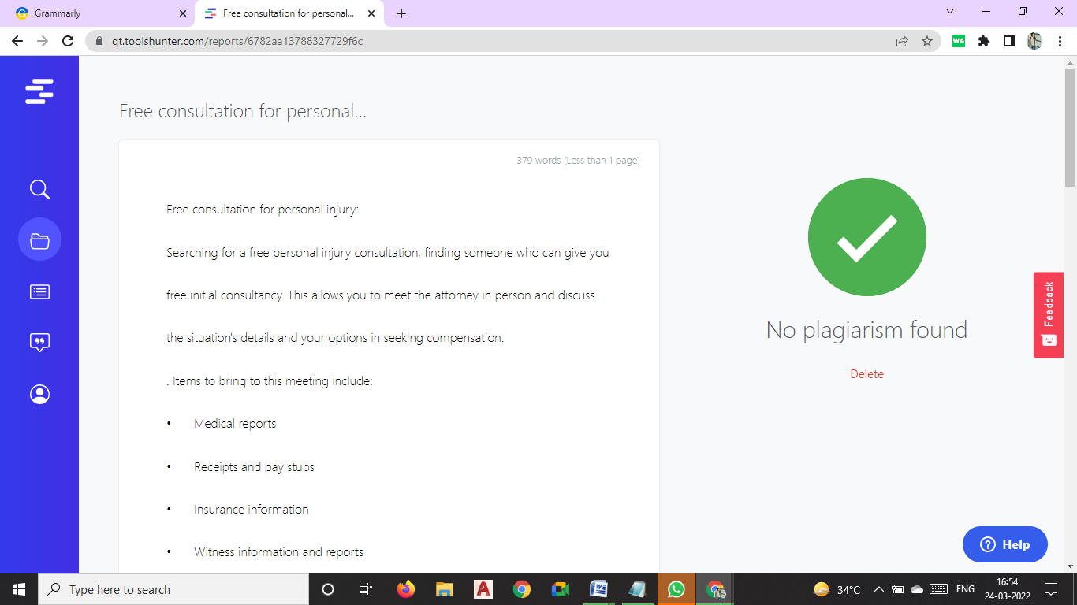Select the Free consultation for personal browser tab
The width and height of the screenshot is (1077, 605).
[287, 13]
